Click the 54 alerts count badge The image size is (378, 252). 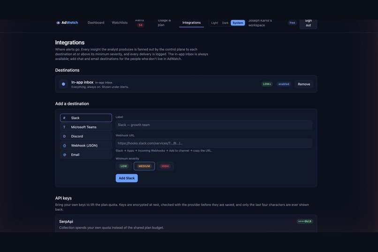pyautogui.click(x=140, y=25)
